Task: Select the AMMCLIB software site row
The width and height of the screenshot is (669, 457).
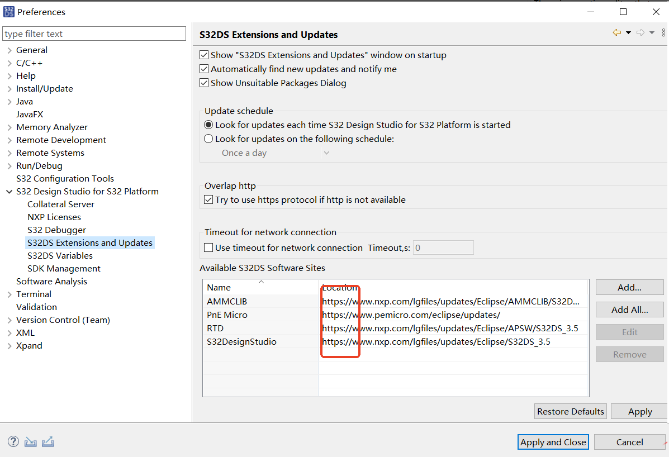Action: coord(396,301)
